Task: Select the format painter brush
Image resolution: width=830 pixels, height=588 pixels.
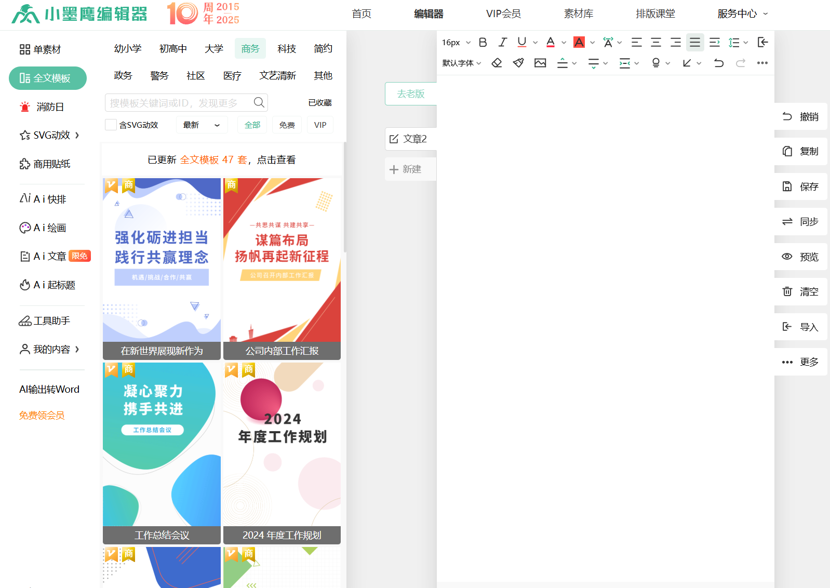Action: coord(518,63)
